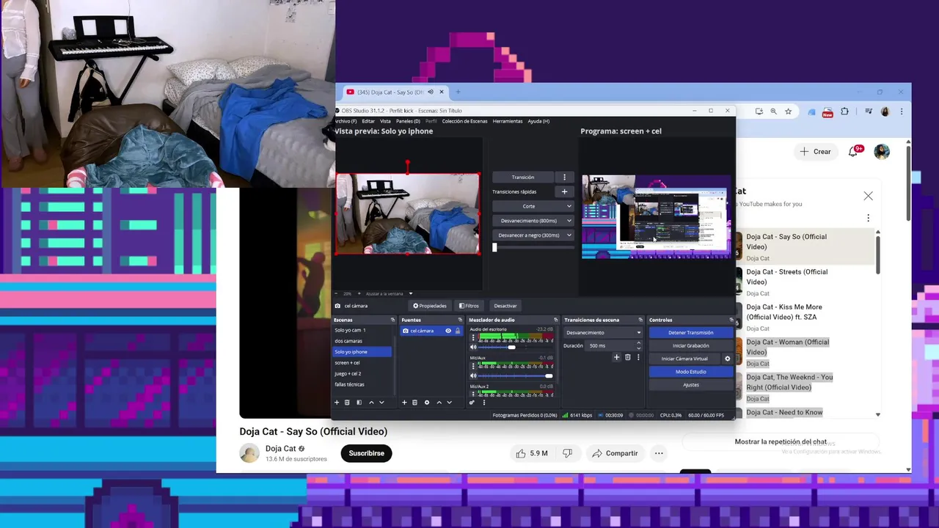This screenshot has width=939, height=528.
Task: Click Iniciar Grabación button
Action: [690, 345]
